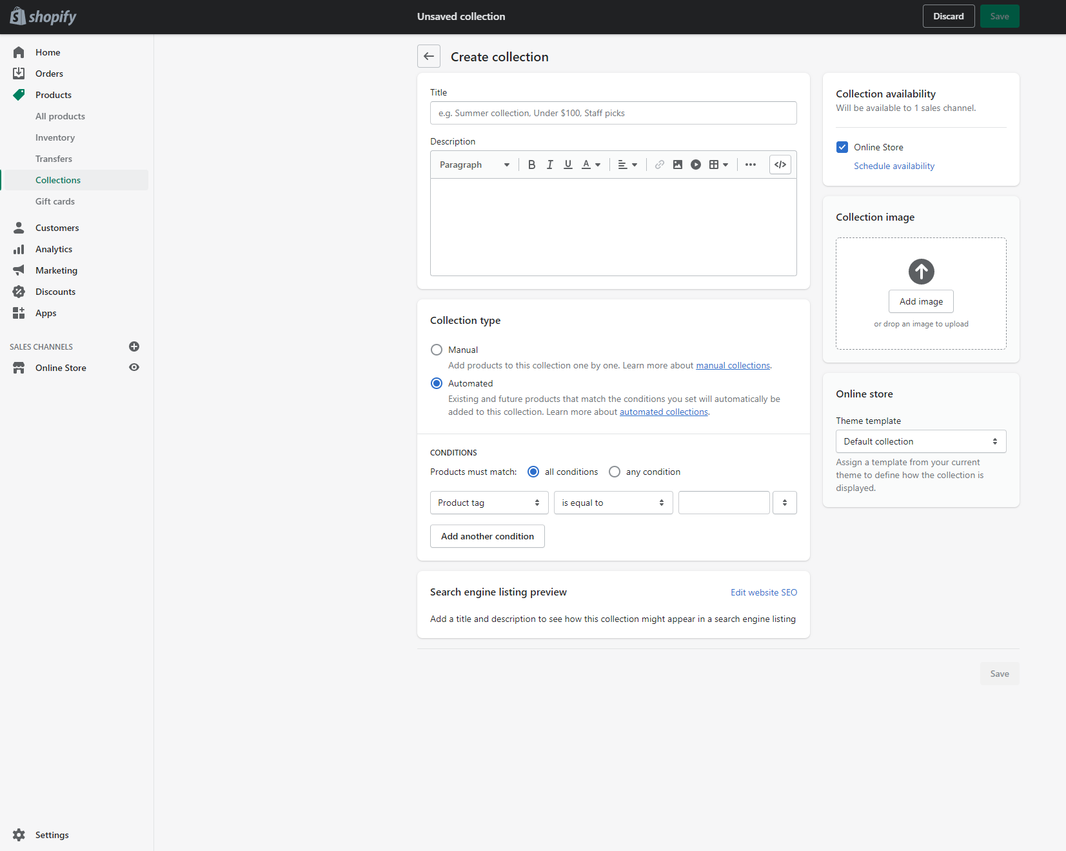Click the collection Title input field
Image resolution: width=1066 pixels, height=851 pixels.
click(613, 113)
